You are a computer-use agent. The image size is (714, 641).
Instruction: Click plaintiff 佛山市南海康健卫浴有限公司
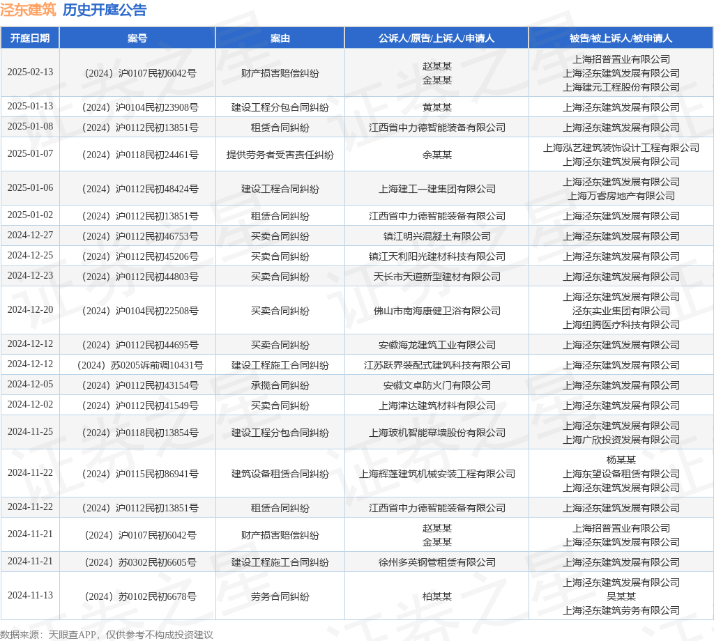click(x=437, y=311)
